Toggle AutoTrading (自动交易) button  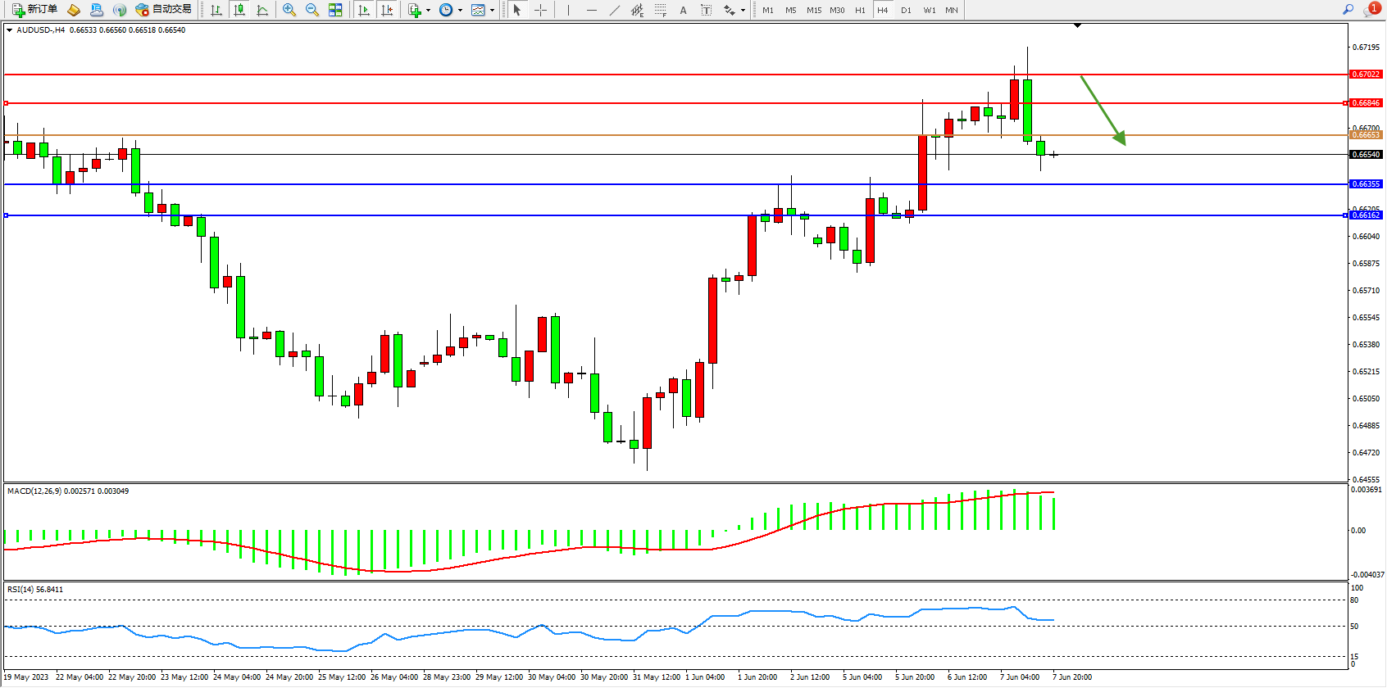[x=164, y=10]
